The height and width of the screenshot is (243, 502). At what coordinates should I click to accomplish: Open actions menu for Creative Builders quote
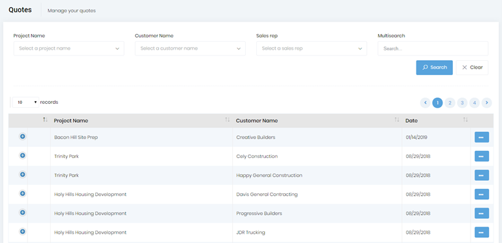(x=482, y=137)
